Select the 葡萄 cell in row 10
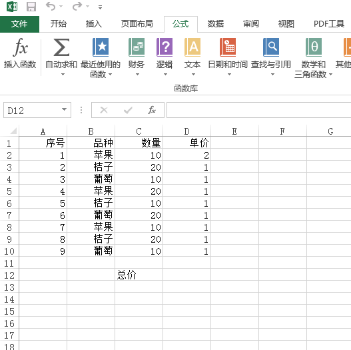 (91, 251)
